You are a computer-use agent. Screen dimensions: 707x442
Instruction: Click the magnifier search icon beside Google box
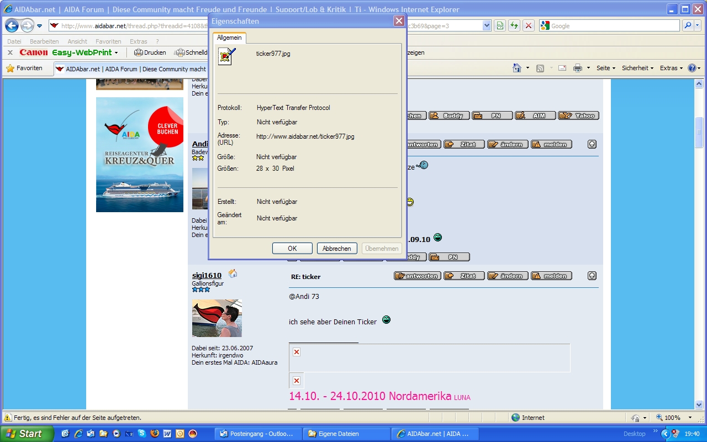pyautogui.click(x=688, y=26)
